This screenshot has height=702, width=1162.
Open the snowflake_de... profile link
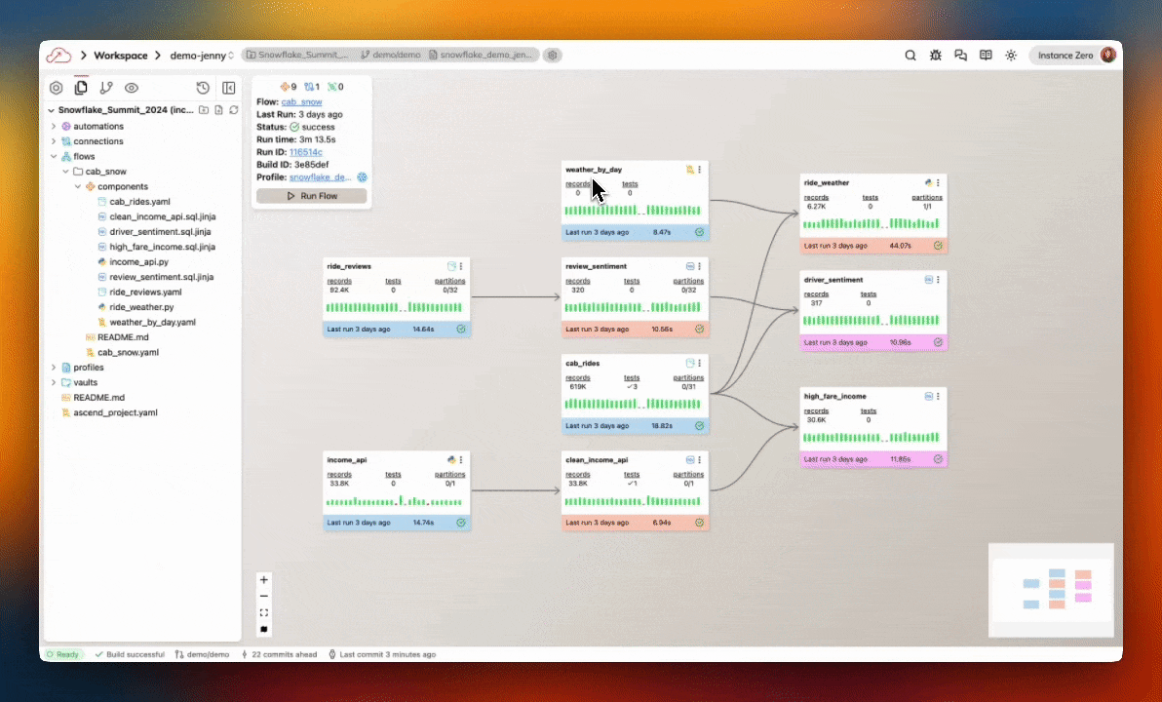[320, 177]
